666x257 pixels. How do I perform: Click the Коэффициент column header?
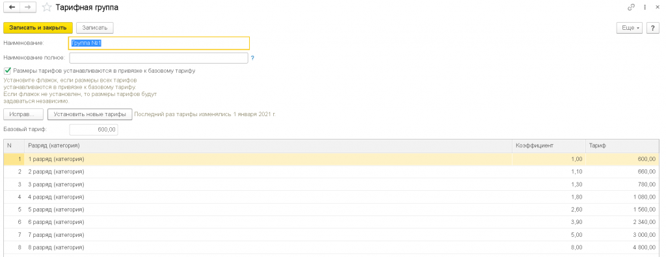tap(549, 145)
